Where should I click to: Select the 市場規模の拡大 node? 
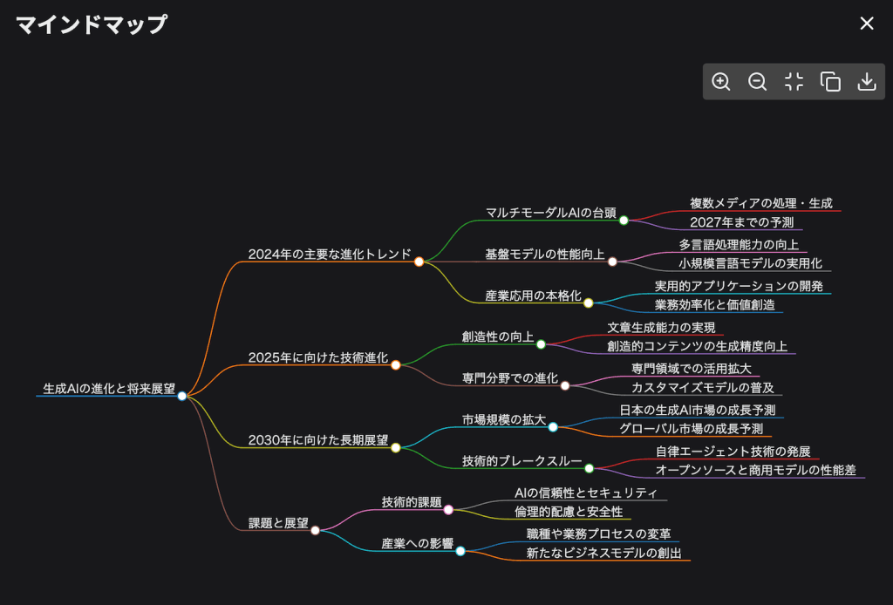(x=503, y=419)
